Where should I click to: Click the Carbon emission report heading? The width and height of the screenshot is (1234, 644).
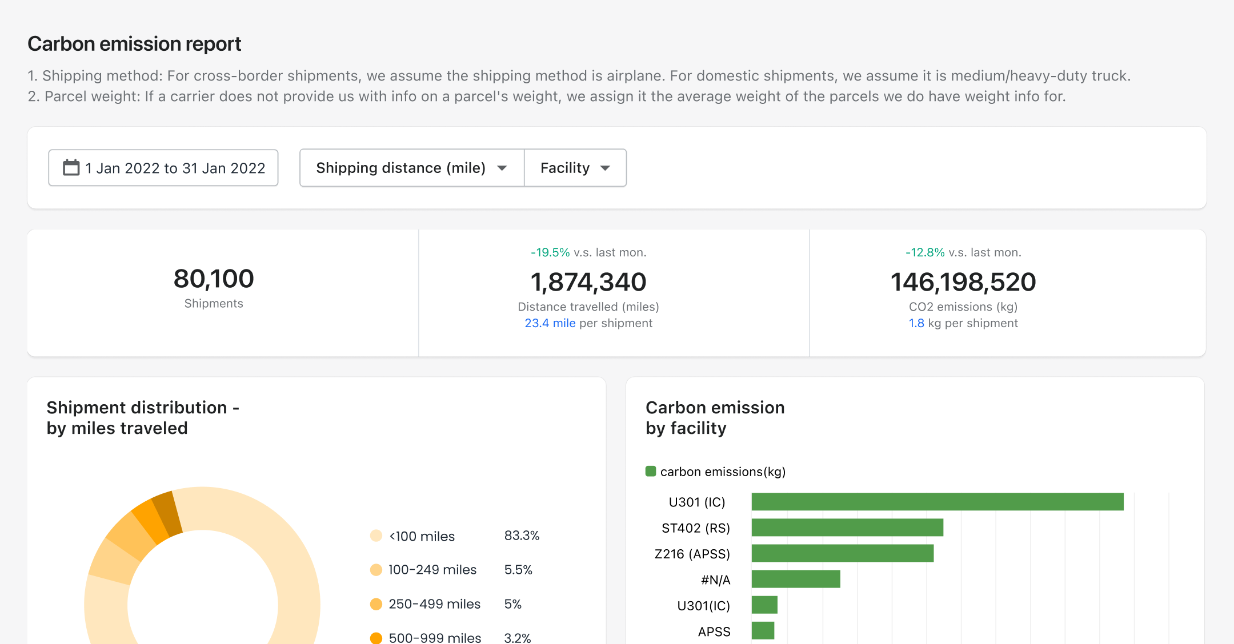tap(134, 44)
